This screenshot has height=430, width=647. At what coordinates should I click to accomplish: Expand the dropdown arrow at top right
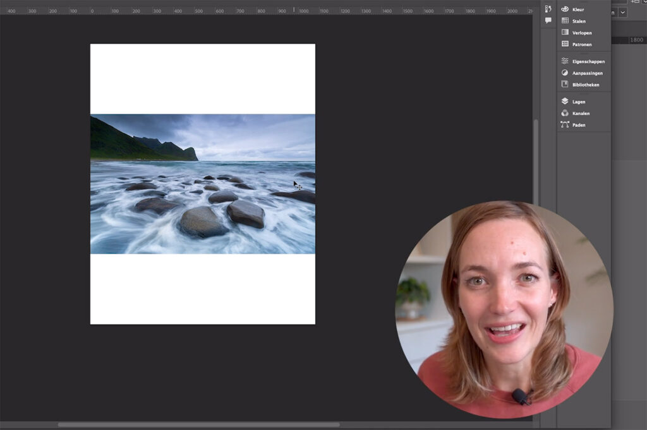[x=623, y=13]
